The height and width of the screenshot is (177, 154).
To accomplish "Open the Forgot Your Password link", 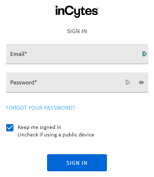I will 40,108.
